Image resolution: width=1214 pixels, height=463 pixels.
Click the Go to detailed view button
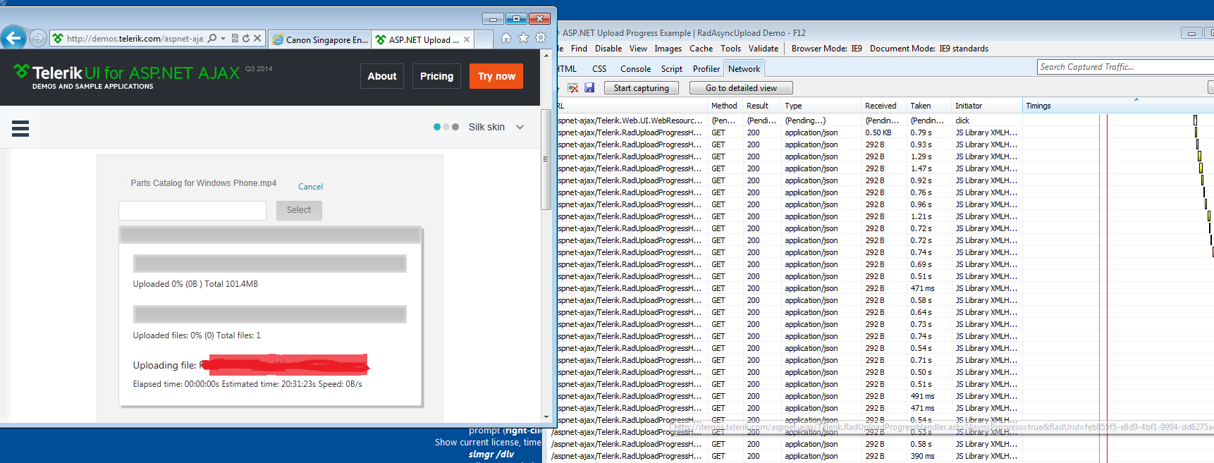[741, 88]
